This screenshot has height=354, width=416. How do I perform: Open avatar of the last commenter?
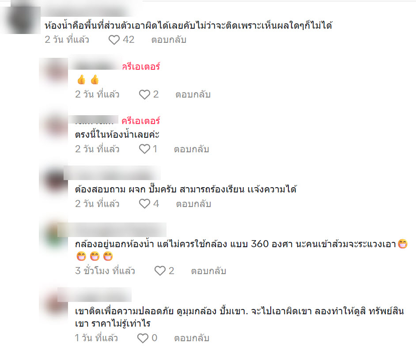point(54,302)
